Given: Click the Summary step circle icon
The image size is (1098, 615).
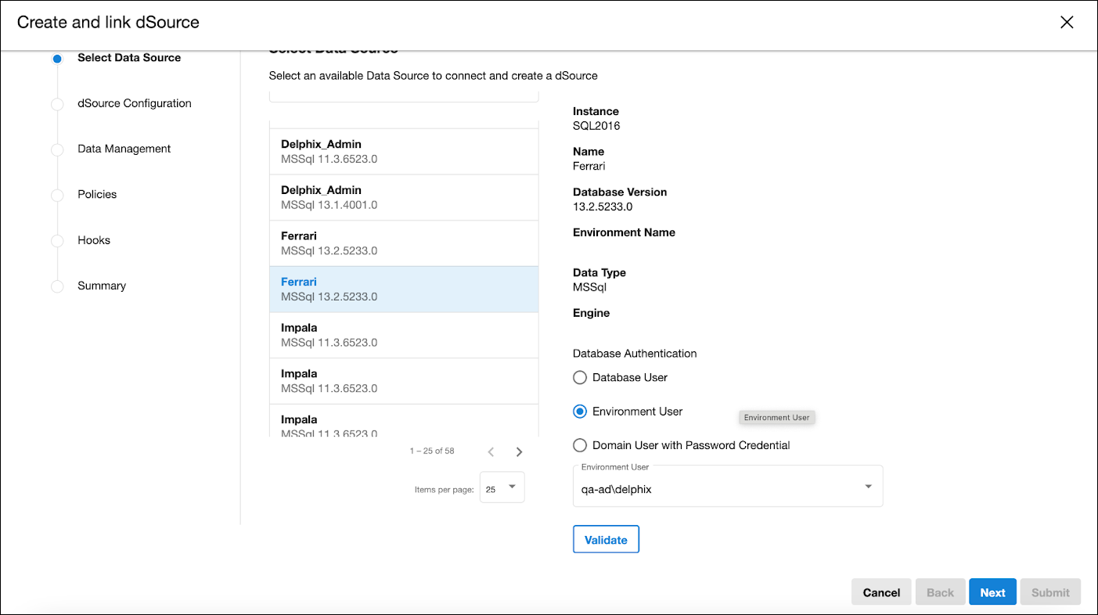Looking at the screenshot, I should (56, 286).
